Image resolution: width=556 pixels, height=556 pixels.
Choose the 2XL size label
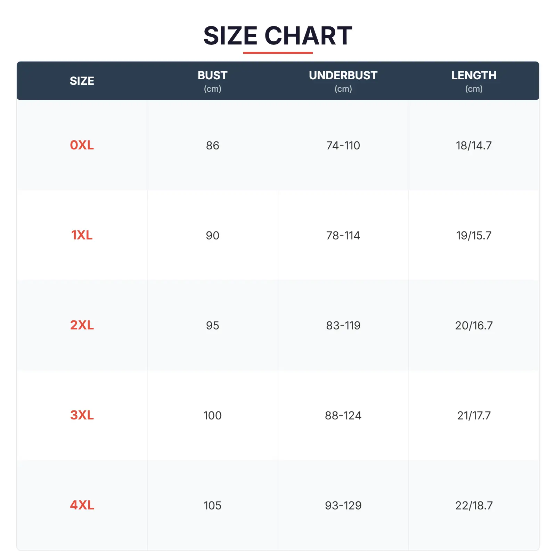(x=82, y=325)
